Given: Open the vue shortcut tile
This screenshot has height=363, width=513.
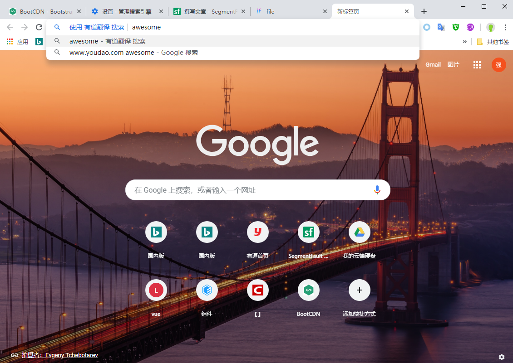Looking at the screenshot, I should [156, 290].
